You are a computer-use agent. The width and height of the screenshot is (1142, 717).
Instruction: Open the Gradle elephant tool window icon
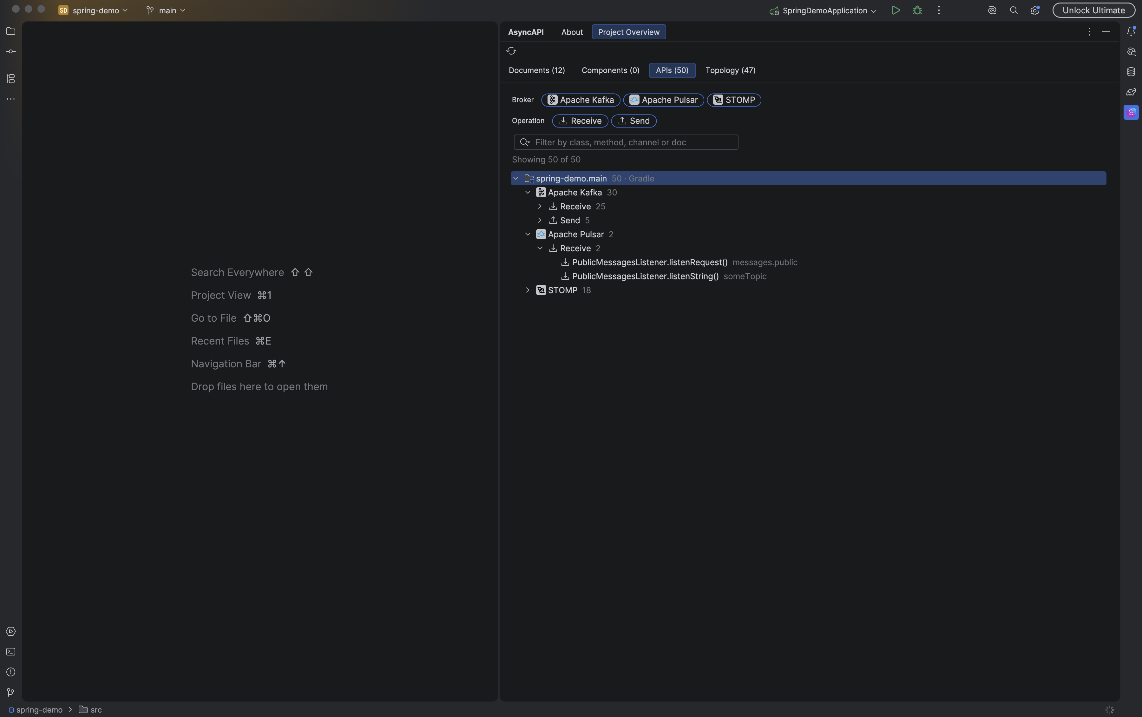click(x=1131, y=92)
